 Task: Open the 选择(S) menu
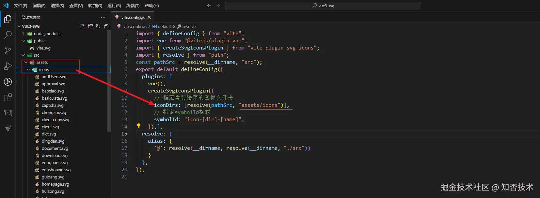tap(57, 6)
